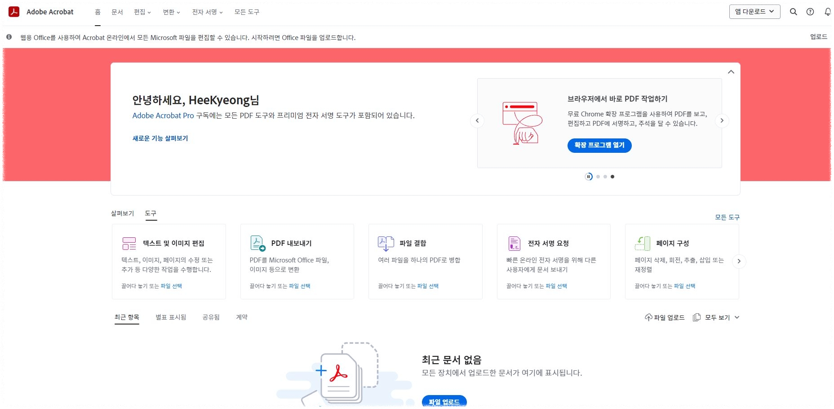Select the third carousel dot

(x=605, y=177)
